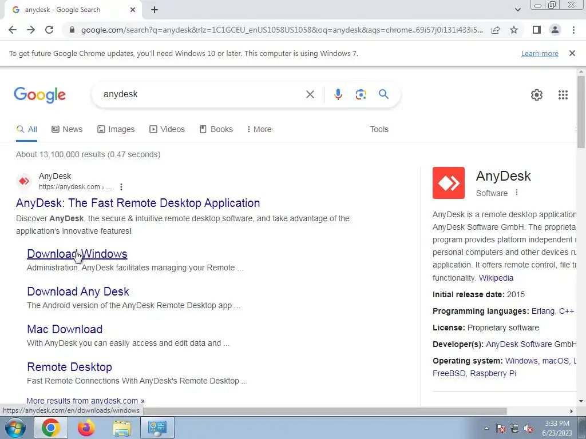Submit search with the magnifier icon
Screen dimensions: 586x439
click(383, 94)
